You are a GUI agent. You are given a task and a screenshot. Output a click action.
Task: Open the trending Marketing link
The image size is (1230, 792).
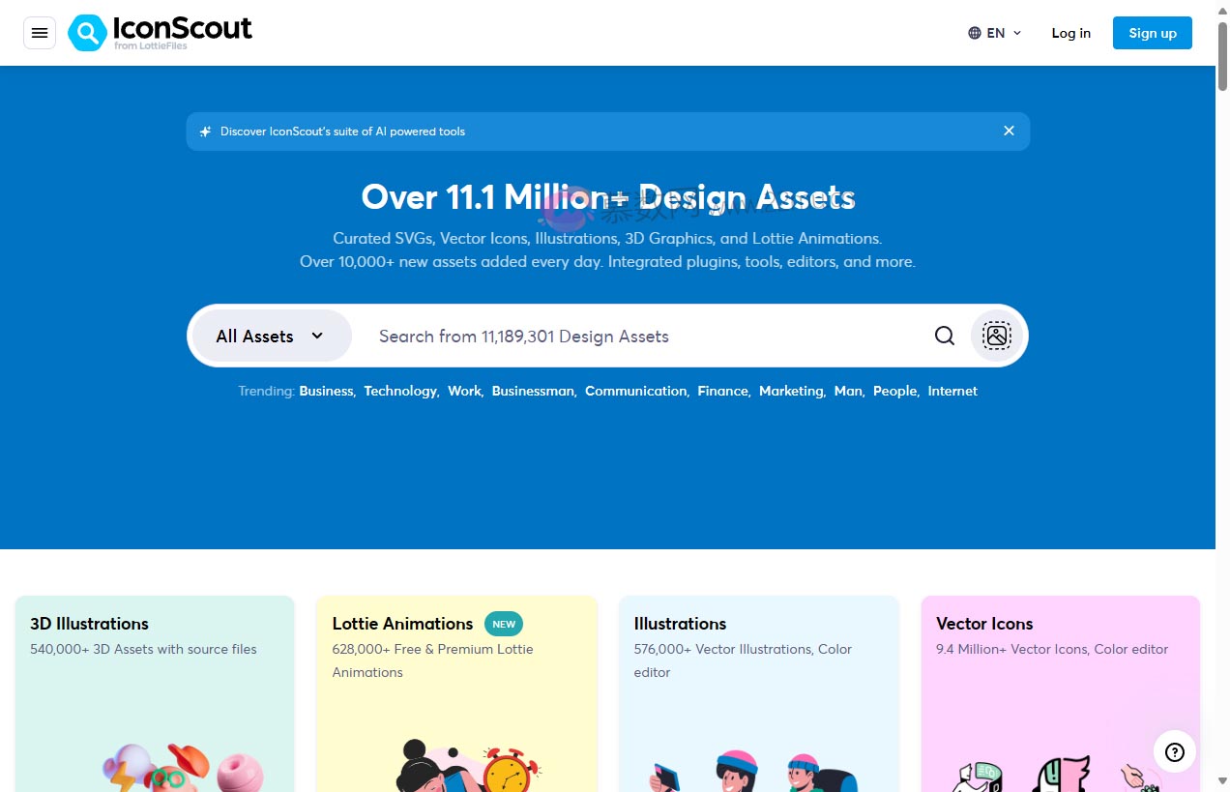[791, 391]
